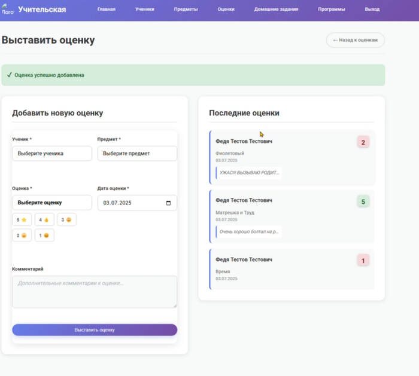
Task: Click the red grade 1 badge
Action: [363, 261]
